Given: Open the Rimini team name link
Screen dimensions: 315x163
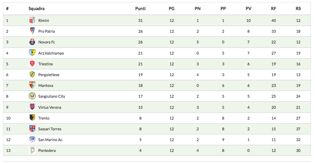Looking at the screenshot, I should (44, 21).
